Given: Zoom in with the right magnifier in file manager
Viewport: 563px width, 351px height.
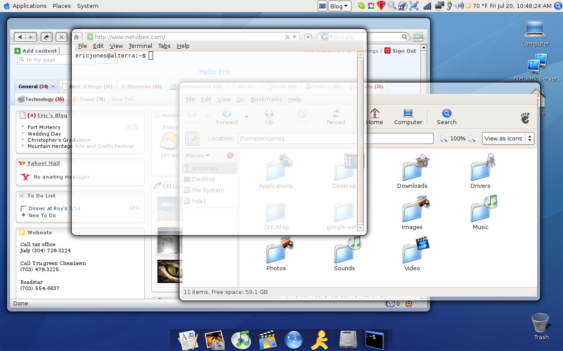Looking at the screenshot, I should [x=472, y=139].
